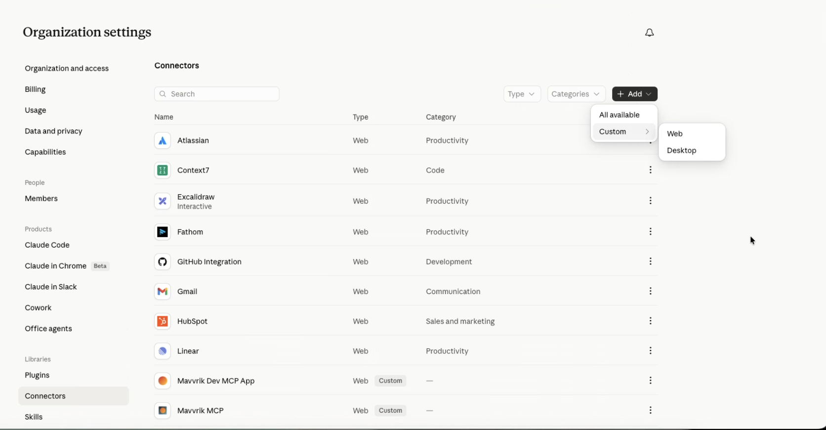Image resolution: width=826 pixels, height=430 pixels.
Task: Click the GitHub Integration logo icon
Action: pos(163,262)
